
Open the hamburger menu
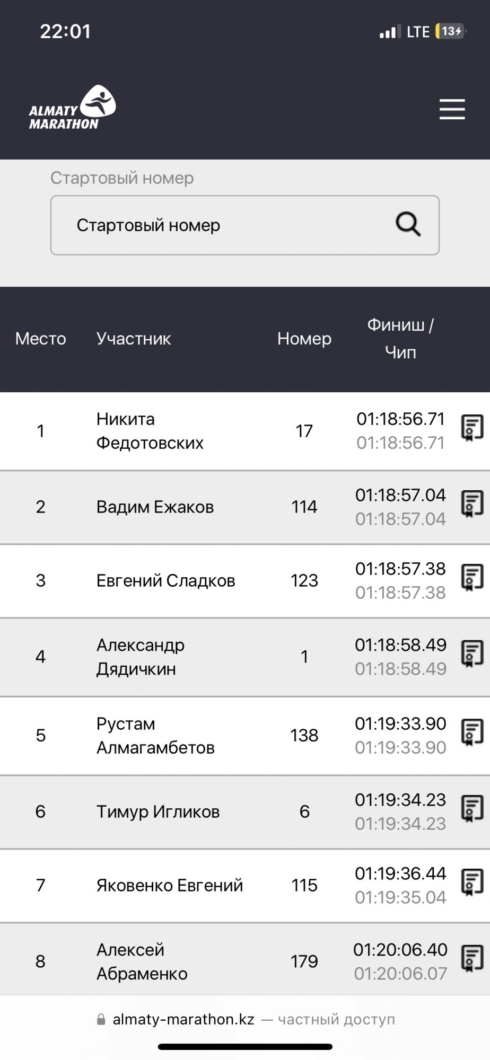tap(452, 109)
